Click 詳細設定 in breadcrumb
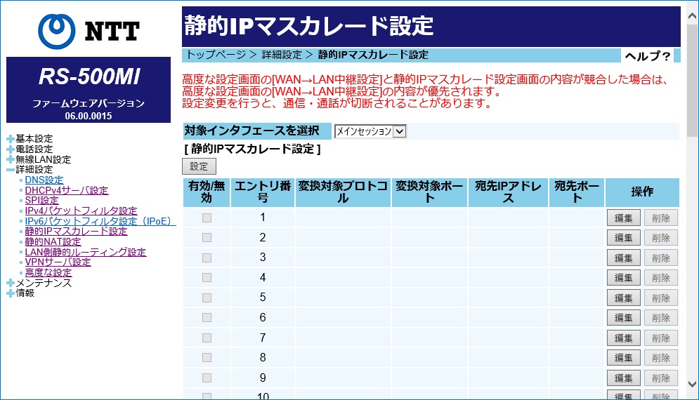 pos(282,55)
